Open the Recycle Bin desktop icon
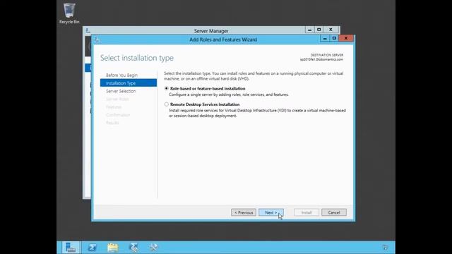The image size is (452, 254). [69, 13]
